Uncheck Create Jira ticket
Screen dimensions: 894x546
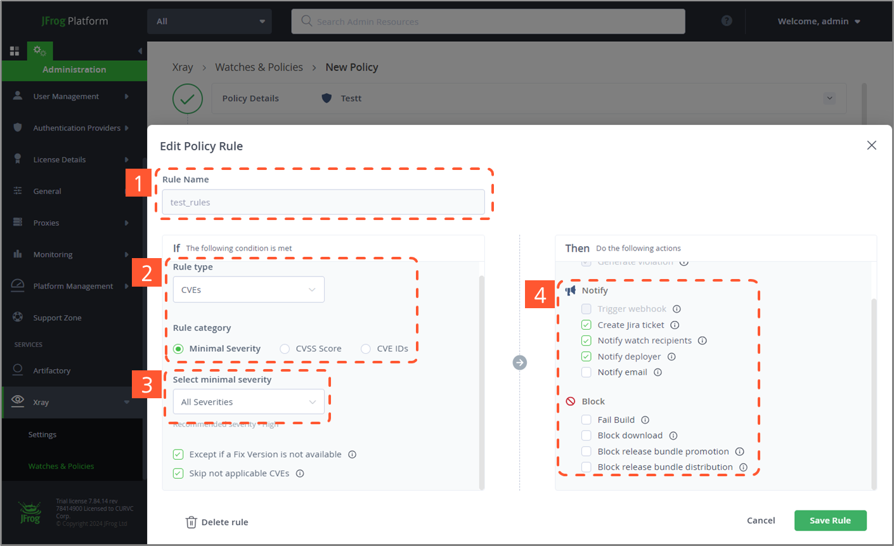click(586, 325)
